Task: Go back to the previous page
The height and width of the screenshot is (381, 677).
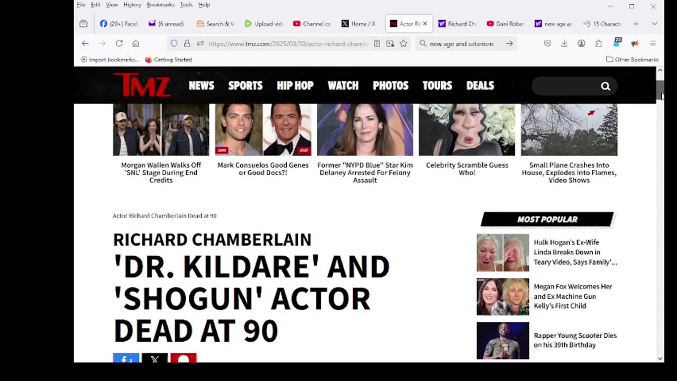Action: point(85,43)
